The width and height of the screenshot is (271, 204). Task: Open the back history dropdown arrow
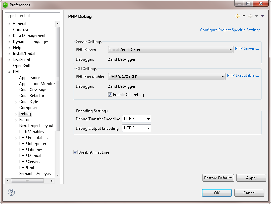(244, 16)
